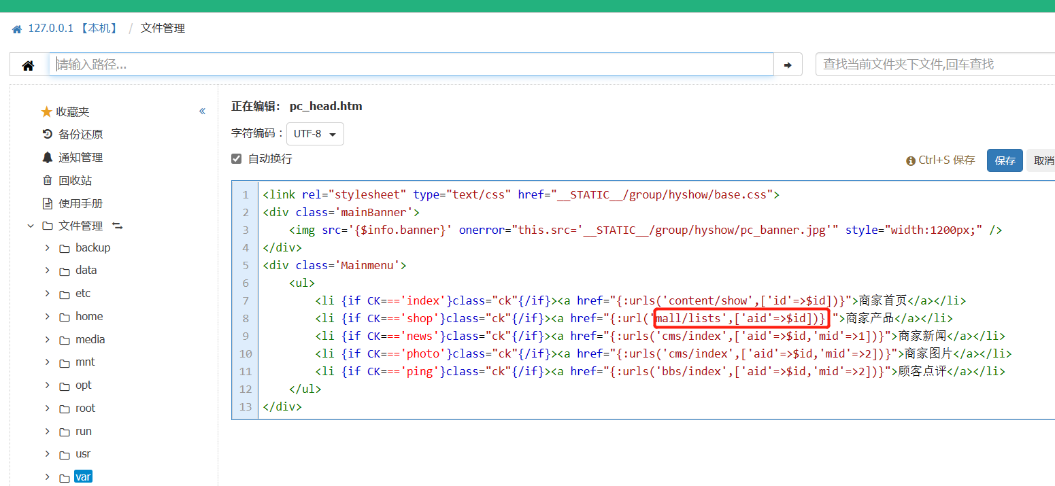Viewport: 1055px width, 486px height.
Task: Click the arrow go button after path field
Action: point(788,65)
